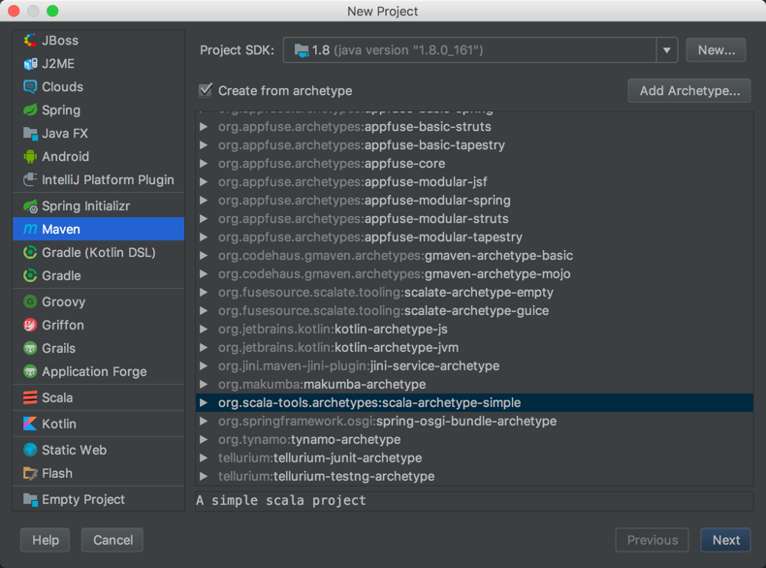Select appfuse-modular-struts archetype row

click(x=474, y=219)
